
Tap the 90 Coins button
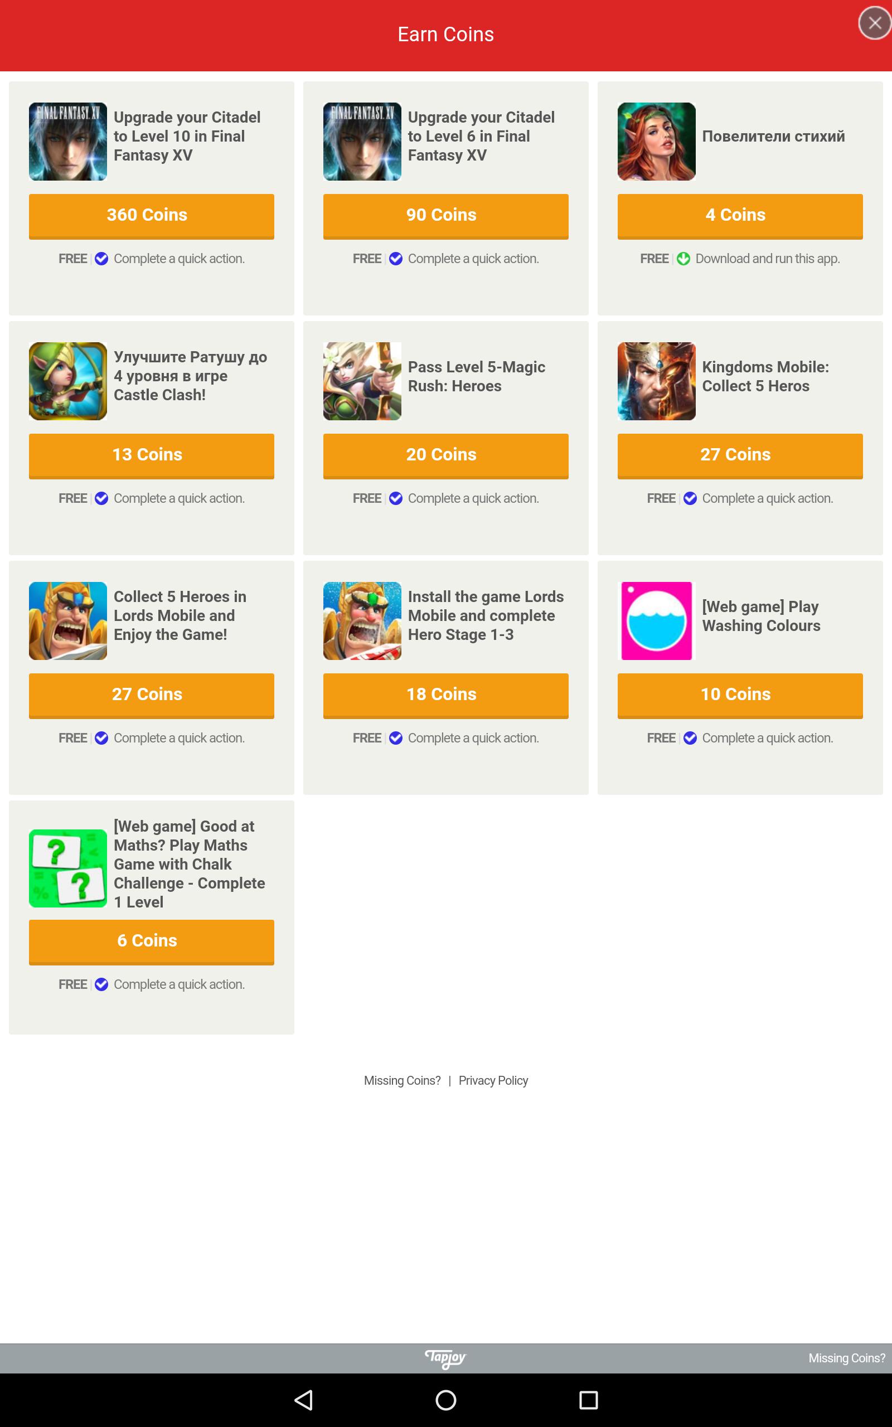click(x=446, y=216)
